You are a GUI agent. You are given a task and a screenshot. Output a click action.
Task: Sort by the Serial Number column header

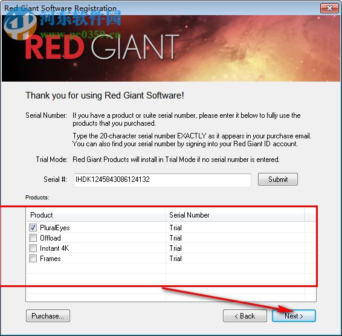pos(234,215)
